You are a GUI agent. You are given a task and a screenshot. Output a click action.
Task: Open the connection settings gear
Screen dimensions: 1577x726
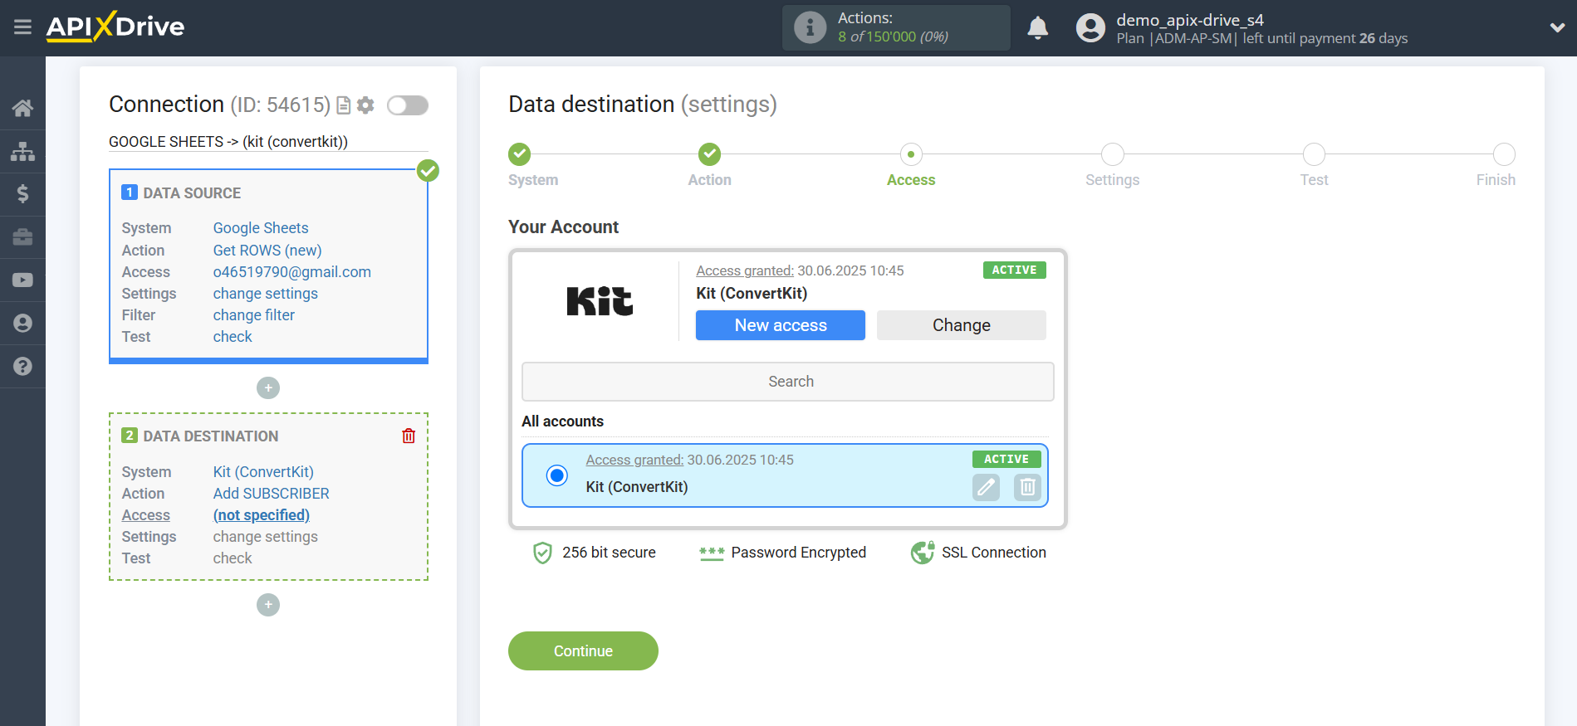tap(365, 105)
